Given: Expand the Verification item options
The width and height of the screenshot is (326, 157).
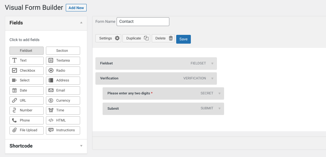Looking at the screenshot, I should tap(212, 78).
